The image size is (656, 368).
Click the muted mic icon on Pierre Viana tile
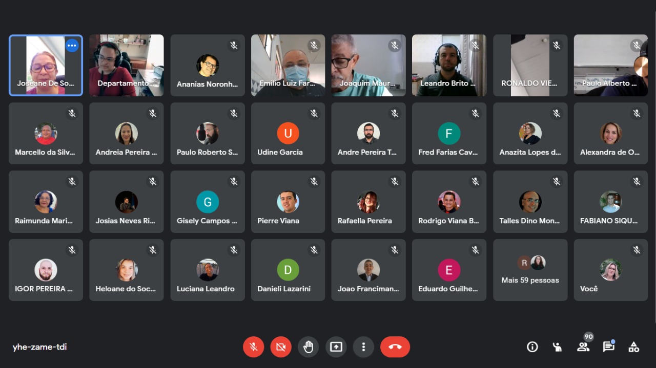pos(314,182)
